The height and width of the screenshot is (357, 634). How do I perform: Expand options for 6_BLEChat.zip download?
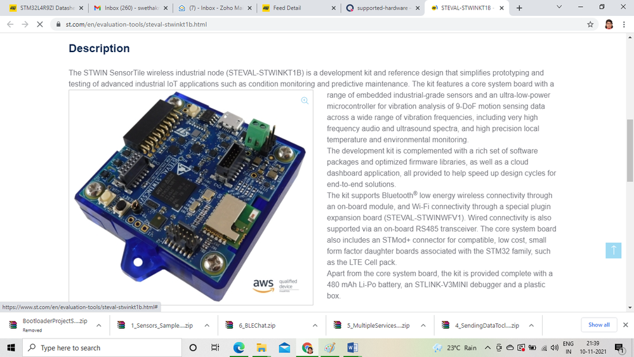point(315,325)
